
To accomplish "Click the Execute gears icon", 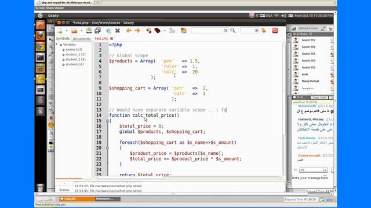I will [x=172, y=31].
